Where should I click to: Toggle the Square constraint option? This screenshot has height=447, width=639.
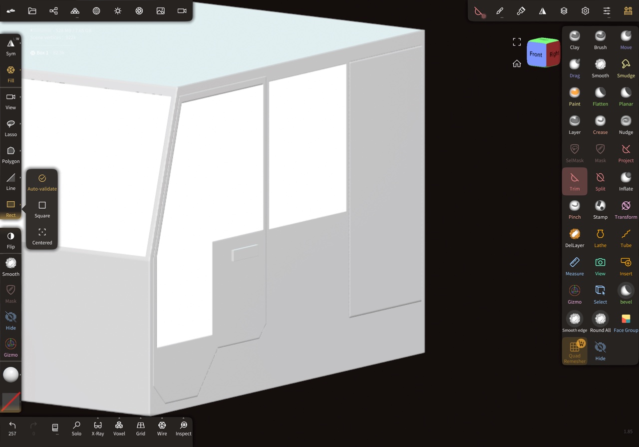pos(42,209)
